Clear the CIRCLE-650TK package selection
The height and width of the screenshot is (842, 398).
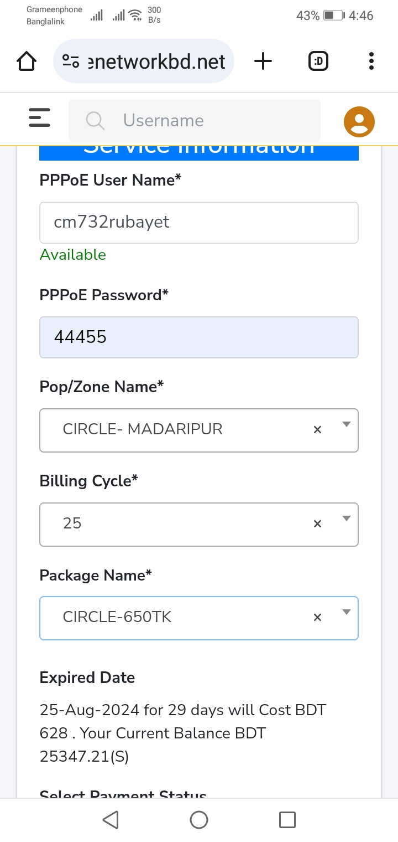(x=317, y=617)
